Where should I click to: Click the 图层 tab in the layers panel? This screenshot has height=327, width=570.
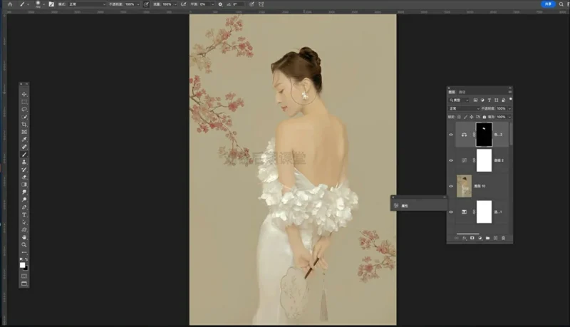pos(452,92)
